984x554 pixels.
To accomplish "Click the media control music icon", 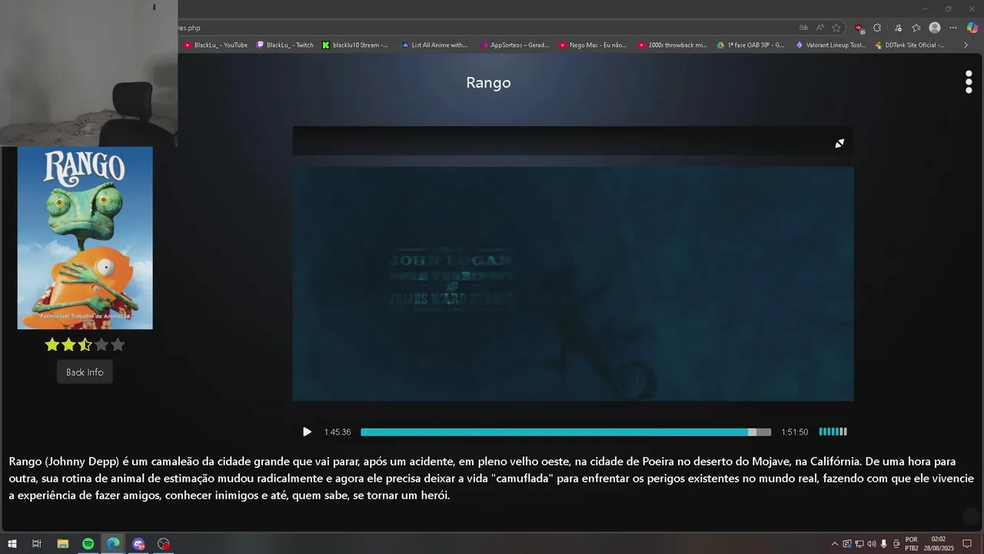I will 898,28.
